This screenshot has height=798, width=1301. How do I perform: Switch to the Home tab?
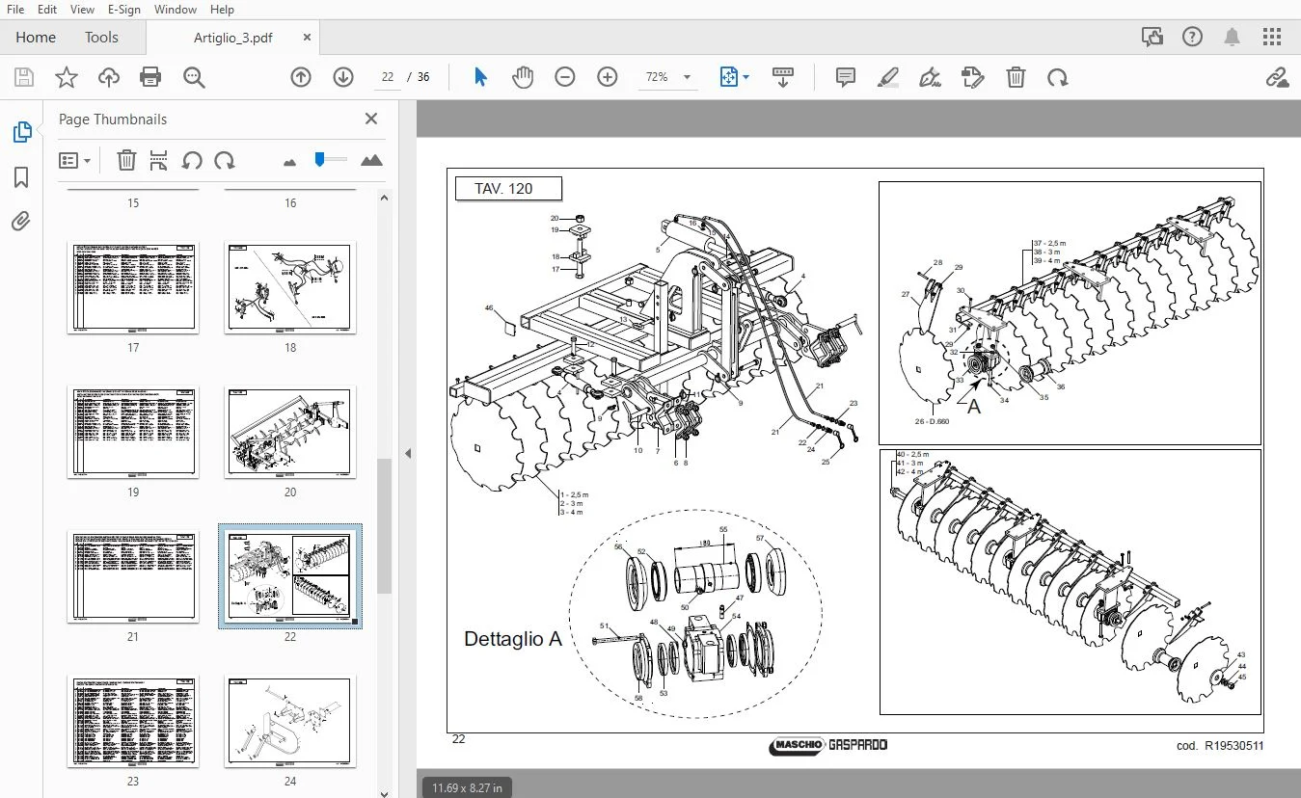coord(36,38)
